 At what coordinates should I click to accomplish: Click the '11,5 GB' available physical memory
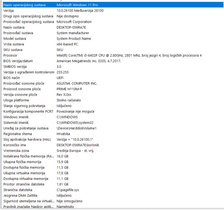[x=63, y=167]
